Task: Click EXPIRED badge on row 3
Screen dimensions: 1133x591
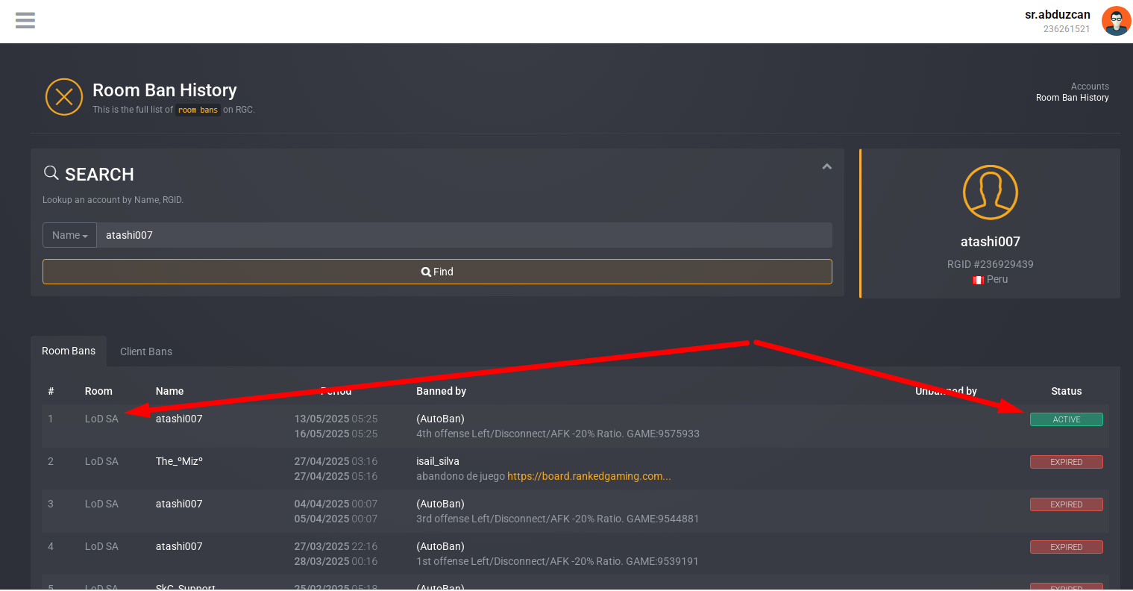Action: tap(1066, 504)
